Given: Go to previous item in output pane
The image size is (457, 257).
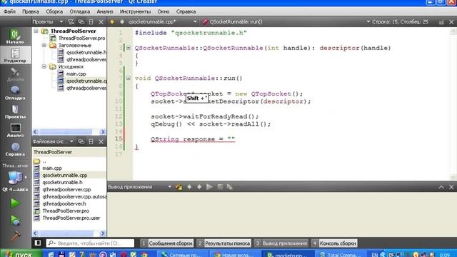Looking at the screenshot, I should [189, 187].
